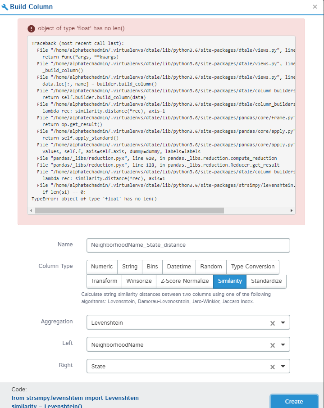Click the 'Column Type' label

(x=55, y=266)
